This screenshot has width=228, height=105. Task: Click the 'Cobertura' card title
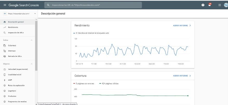[x=81, y=76]
